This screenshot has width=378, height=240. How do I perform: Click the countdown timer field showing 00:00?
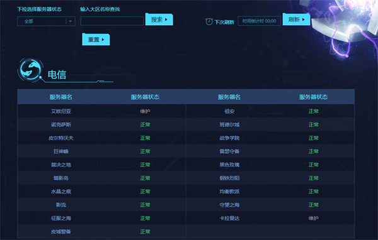tap(259, 21)
